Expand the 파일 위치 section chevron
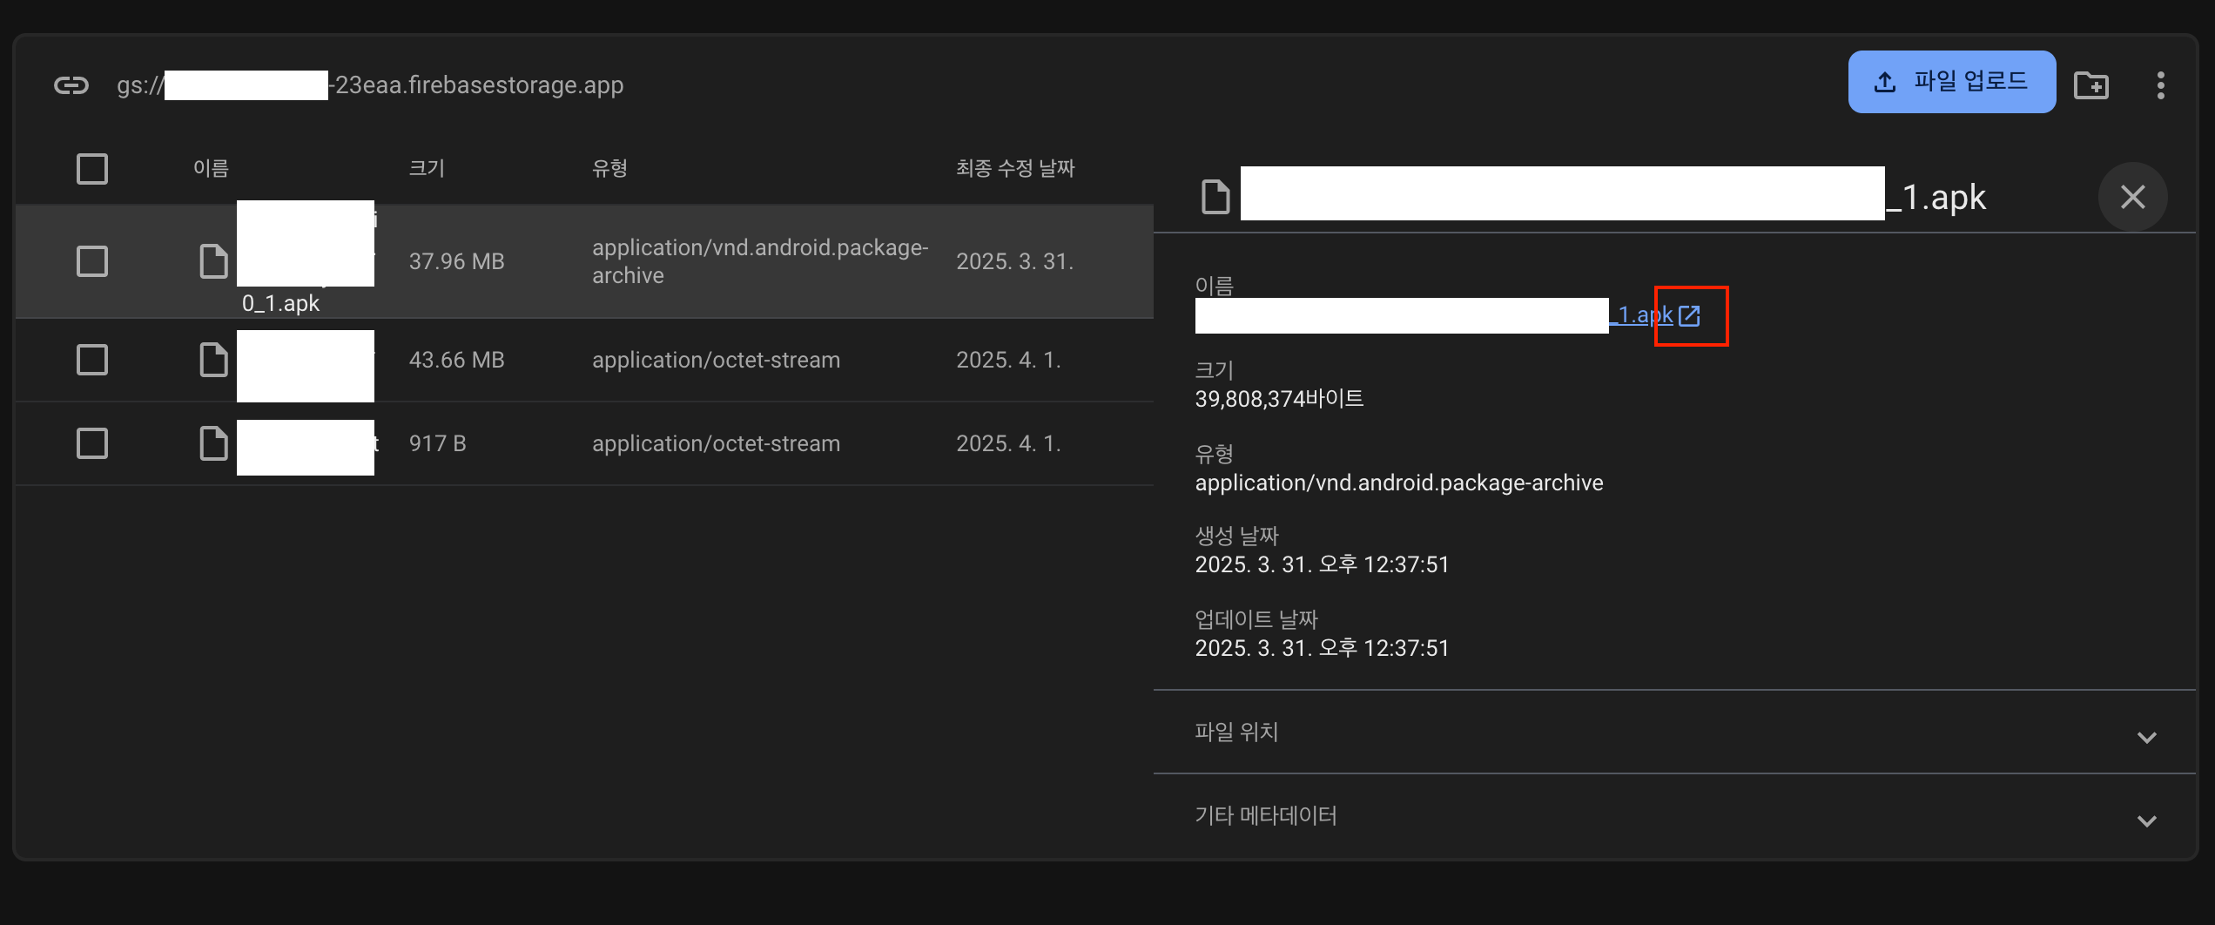 pyautogui.click(x=2147, y=737)
